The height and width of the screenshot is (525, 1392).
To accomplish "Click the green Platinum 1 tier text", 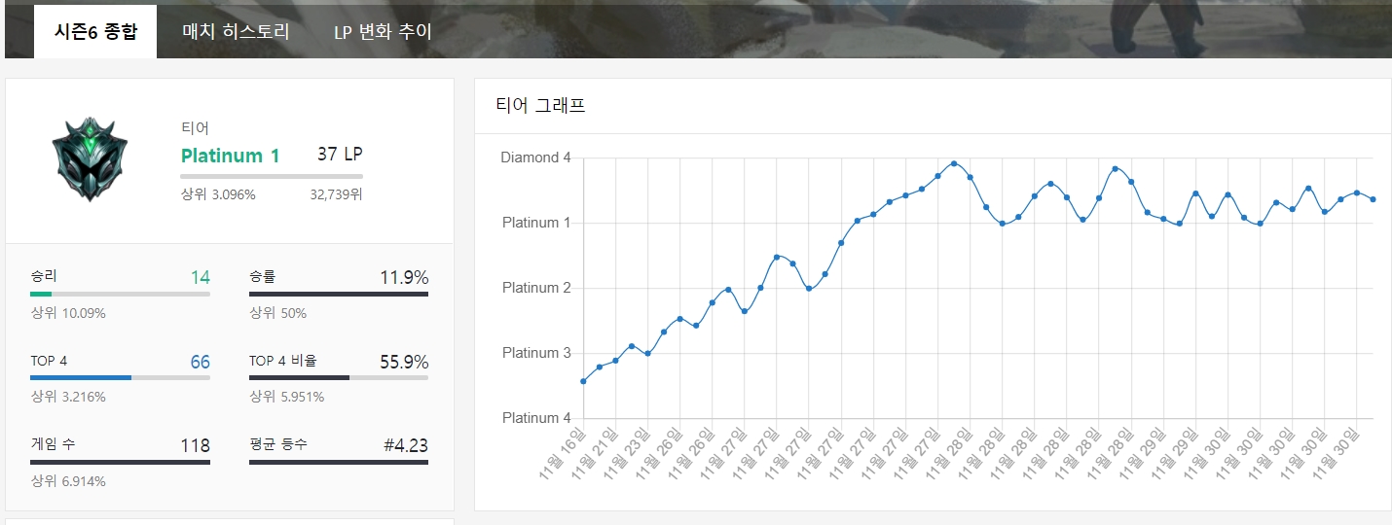I will [x=231, y=156].
